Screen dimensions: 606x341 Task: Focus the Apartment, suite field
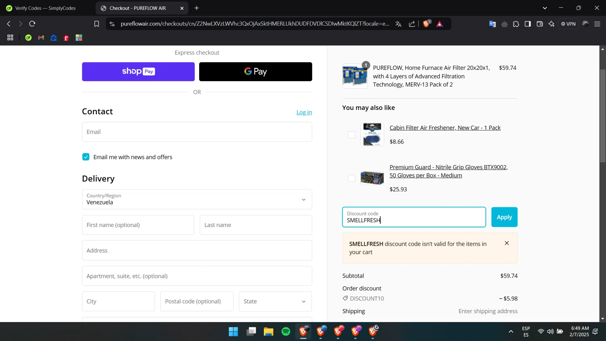pyautogui.click(x=197, y=276)
